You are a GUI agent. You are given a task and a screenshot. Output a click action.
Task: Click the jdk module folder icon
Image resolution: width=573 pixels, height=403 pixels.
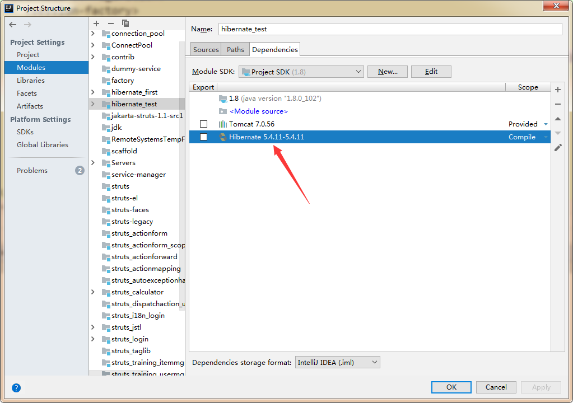click(106, 128)
